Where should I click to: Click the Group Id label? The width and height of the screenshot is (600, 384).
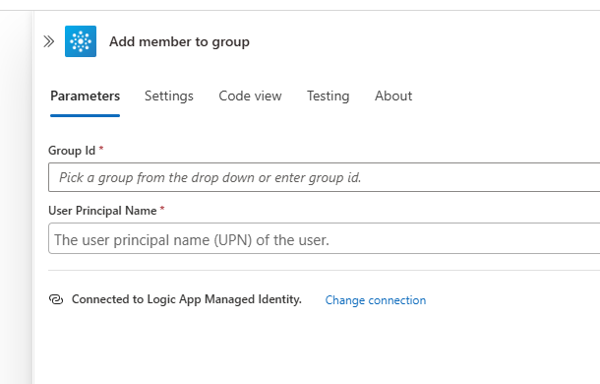72,151
